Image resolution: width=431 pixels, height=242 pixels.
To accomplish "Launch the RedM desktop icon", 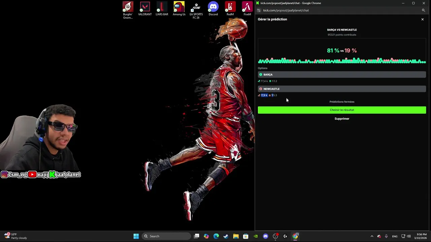I will (230, 9).
